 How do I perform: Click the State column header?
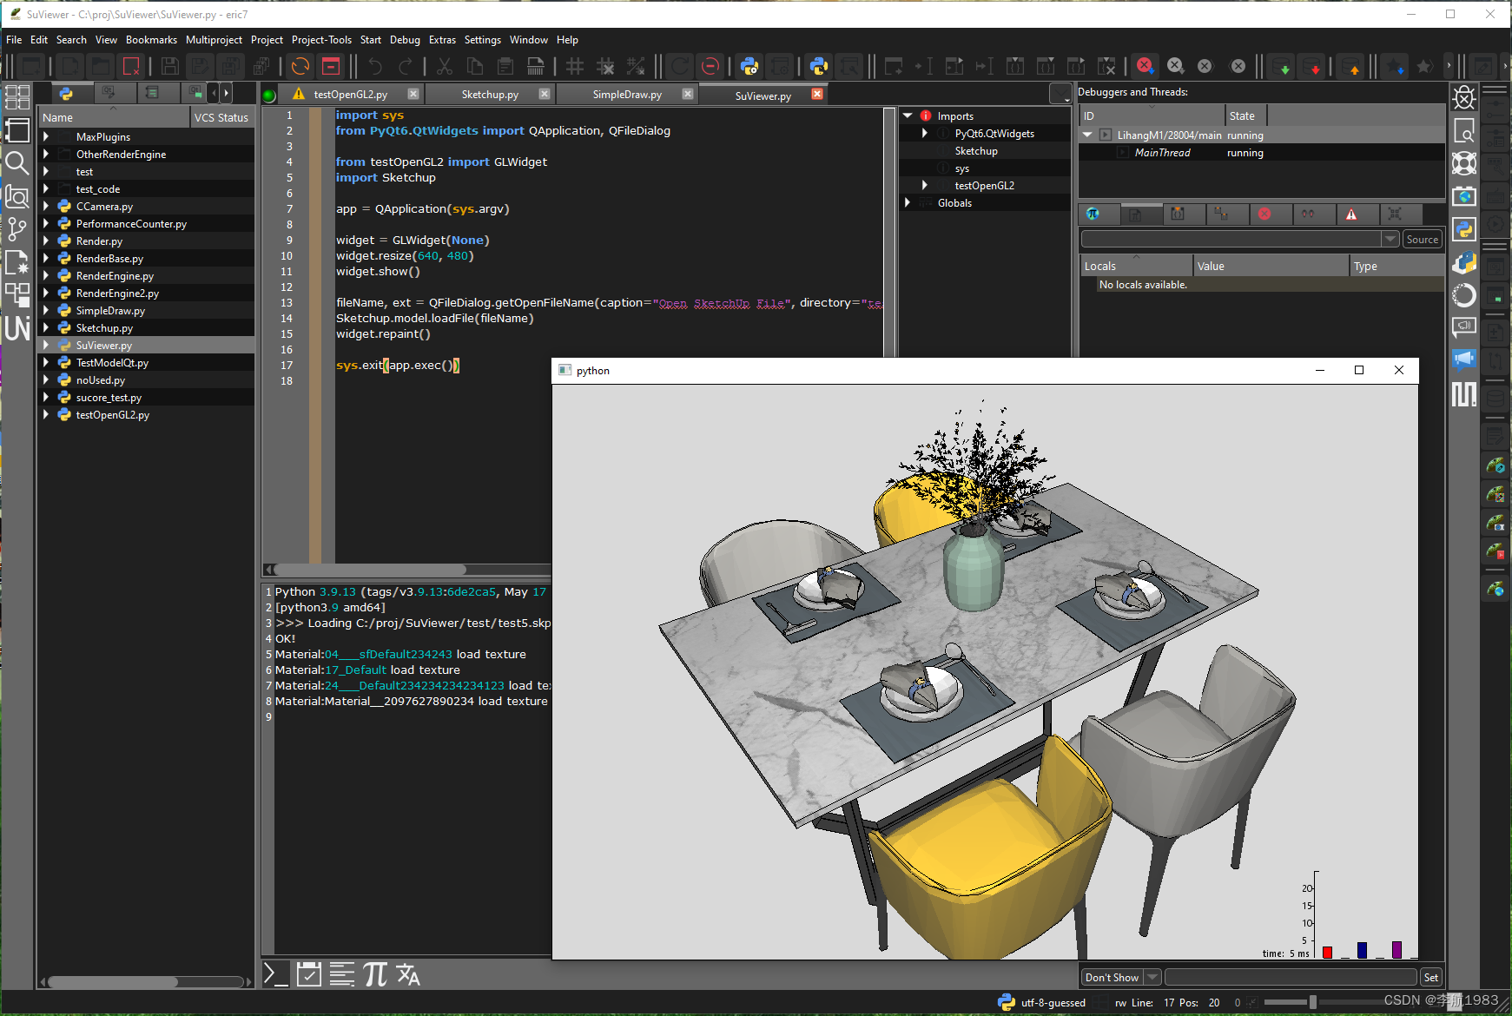[1245, 115]
